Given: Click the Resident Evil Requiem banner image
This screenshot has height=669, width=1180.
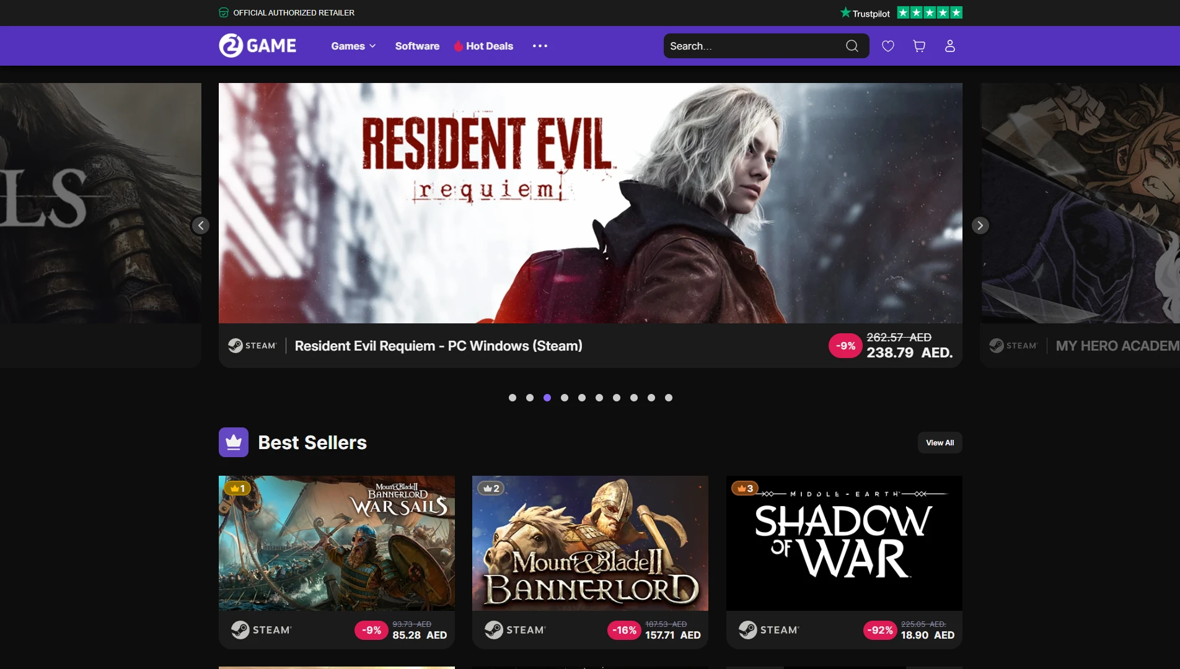Looking at the screenshot, I should tap(591, 203).
